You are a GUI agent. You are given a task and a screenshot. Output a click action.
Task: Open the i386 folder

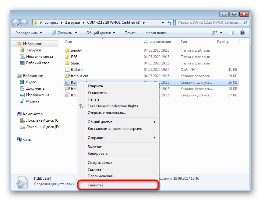(x=73, y=57)
